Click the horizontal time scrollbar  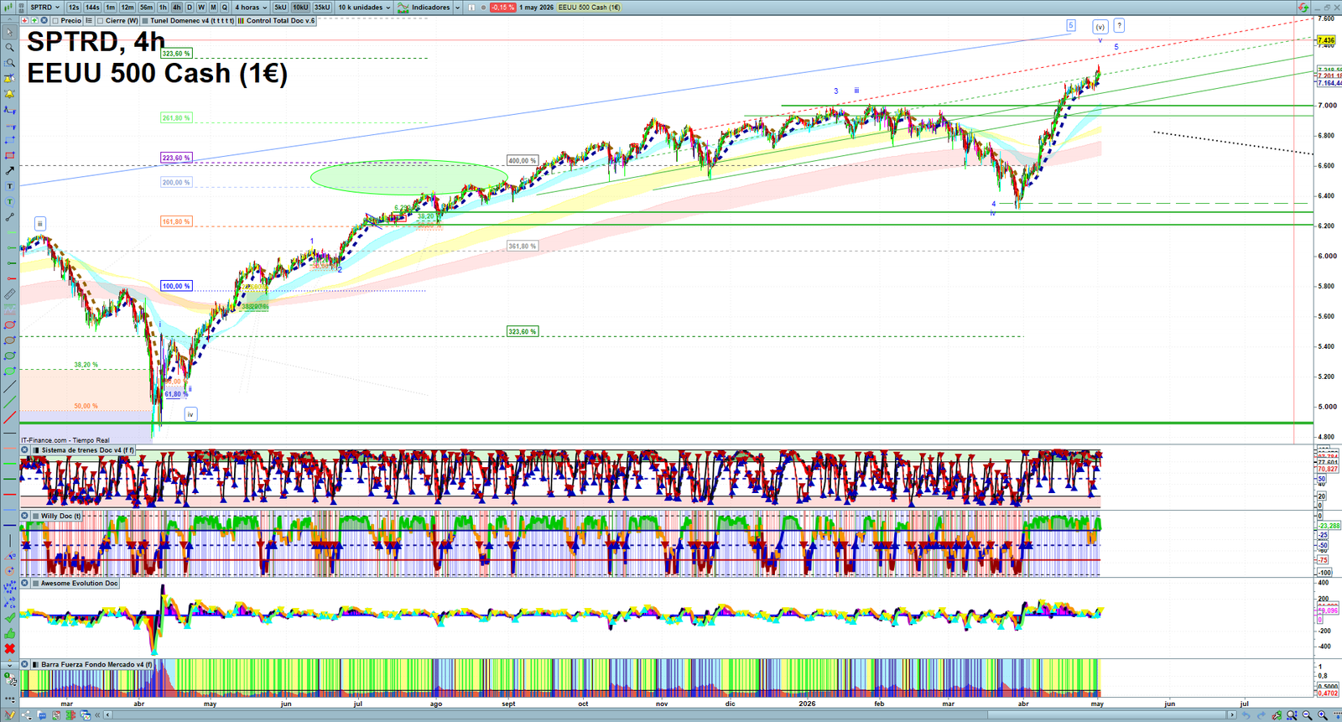pos(671,715)
